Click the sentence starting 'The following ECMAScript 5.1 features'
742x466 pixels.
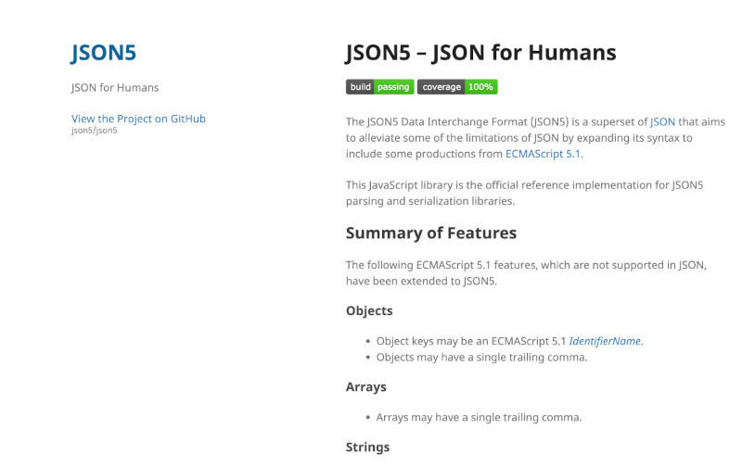526,272
